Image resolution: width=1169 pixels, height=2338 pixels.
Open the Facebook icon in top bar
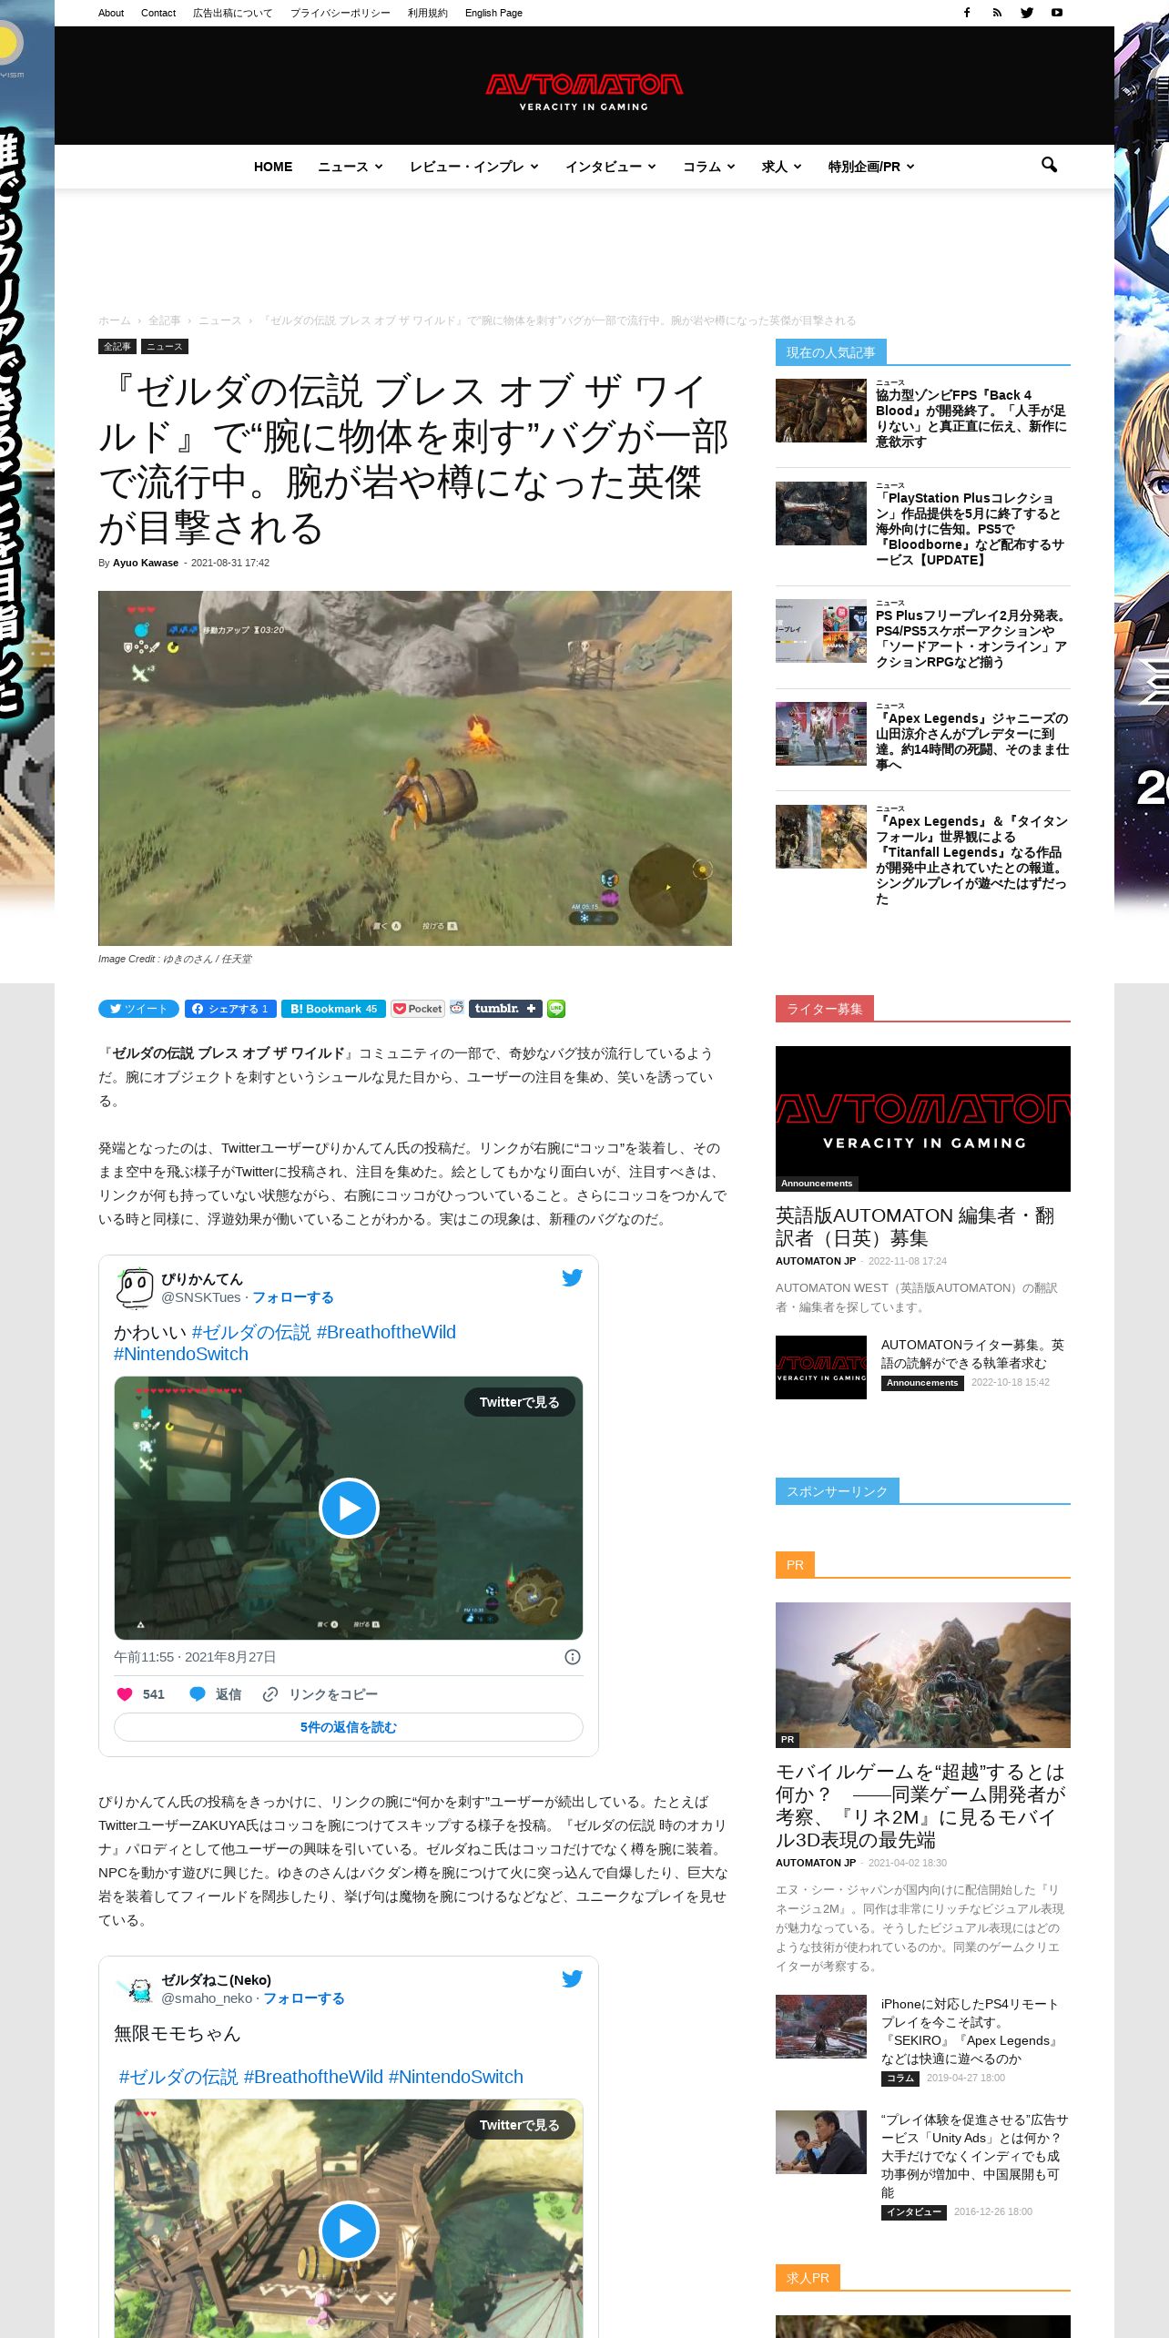click(x=967, y=13)
